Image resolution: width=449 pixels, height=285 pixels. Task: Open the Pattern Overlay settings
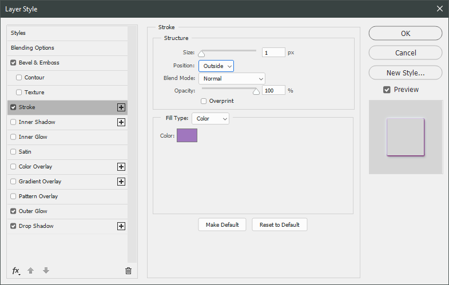click(x=38, y=196)
